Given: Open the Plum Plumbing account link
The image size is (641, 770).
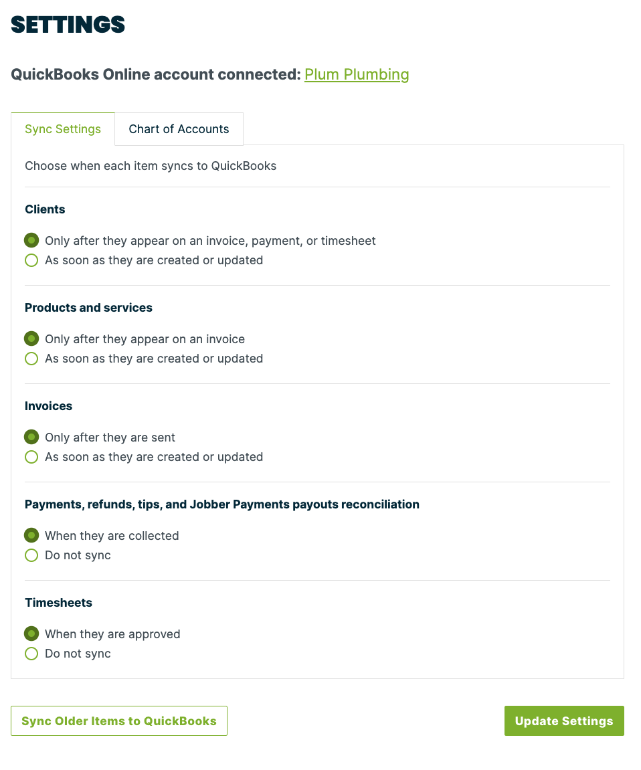Looking at the screenshot, I should (357, 75).
